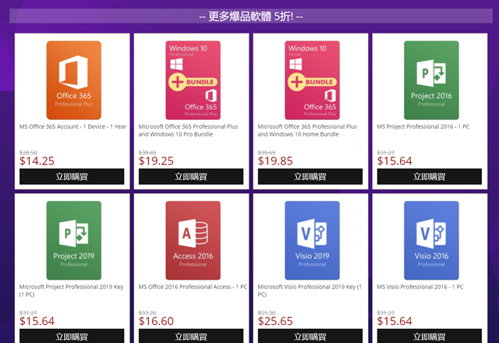Select the struck-through $38.49 original price
499x343 pixels.
[x=147, y=153]
